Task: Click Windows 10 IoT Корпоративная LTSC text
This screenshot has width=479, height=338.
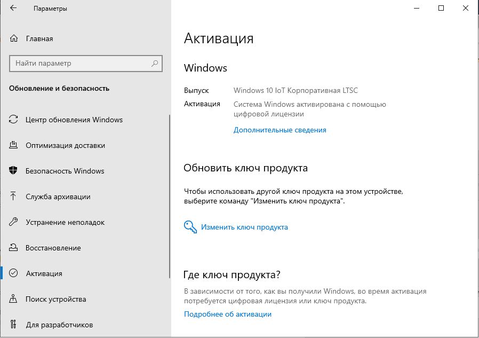Action: [296, 91]
